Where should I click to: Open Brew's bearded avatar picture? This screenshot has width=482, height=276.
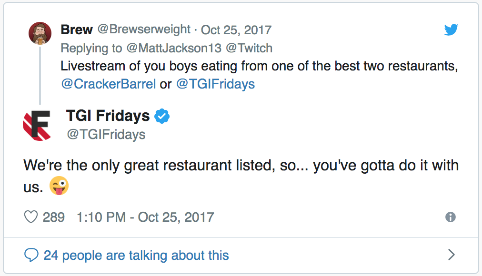click(x=40, y=33)
